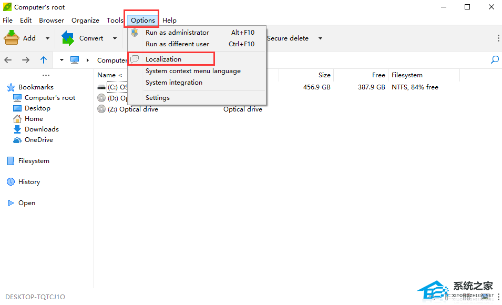Open the Help menu

169,20
